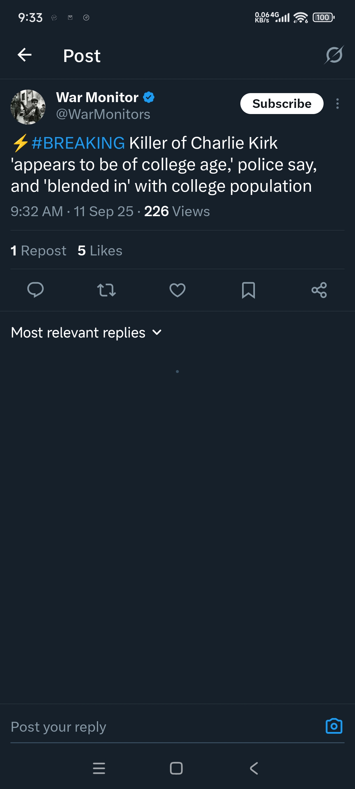Tap the repost arrows icon
The width and height of the screenshot is (355, 789).
tap(106, 290)
